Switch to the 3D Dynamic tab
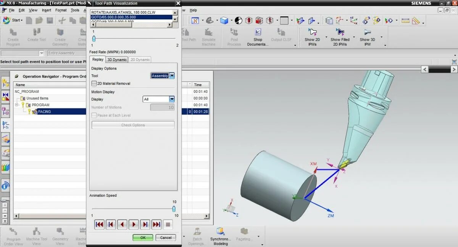The height and width of the screenshot is (247, 458). coord(116,59)
